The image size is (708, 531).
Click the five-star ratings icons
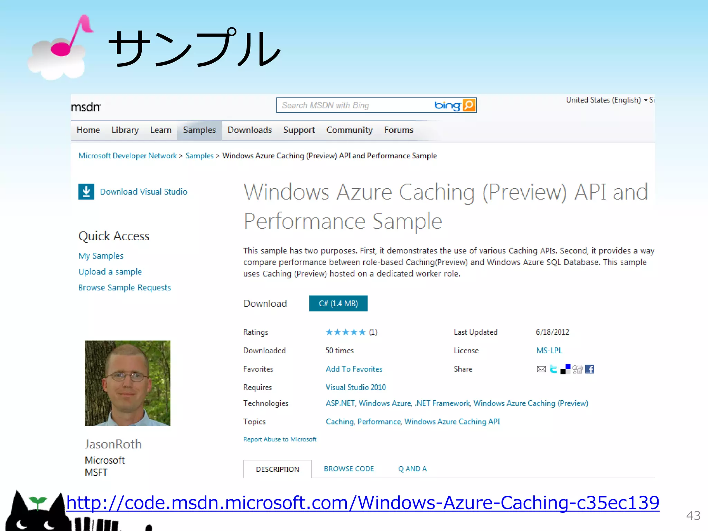[345, 332]
